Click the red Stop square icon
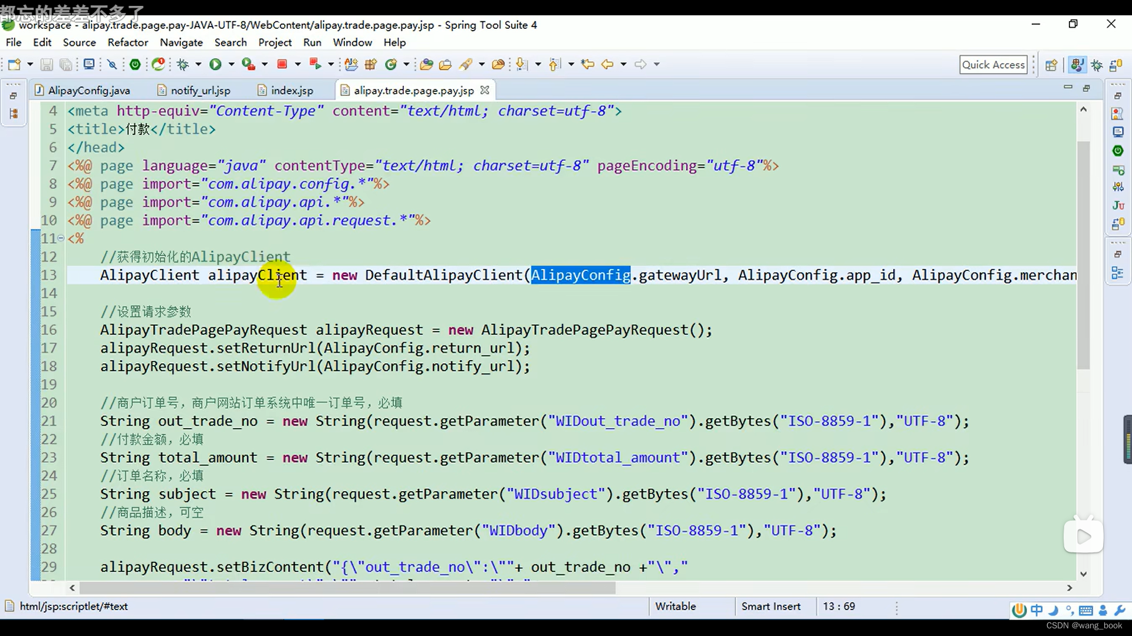Screen dimensions: 1132x636 click(282, 64)
